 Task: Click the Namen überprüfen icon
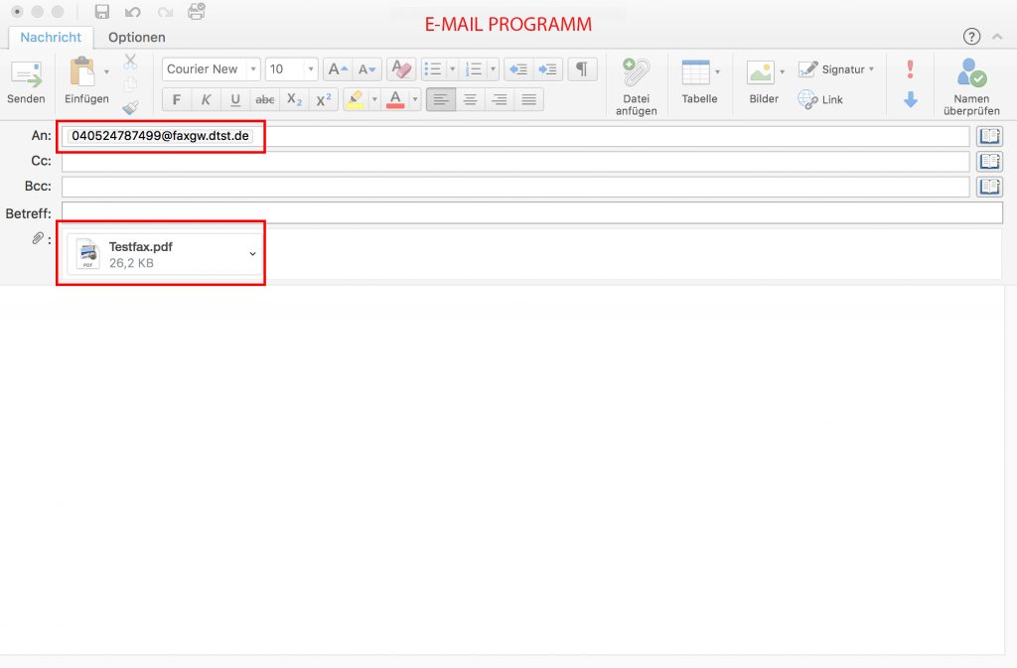(x=969, y=73)
